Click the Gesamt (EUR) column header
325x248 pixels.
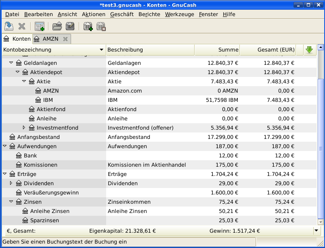268,50
